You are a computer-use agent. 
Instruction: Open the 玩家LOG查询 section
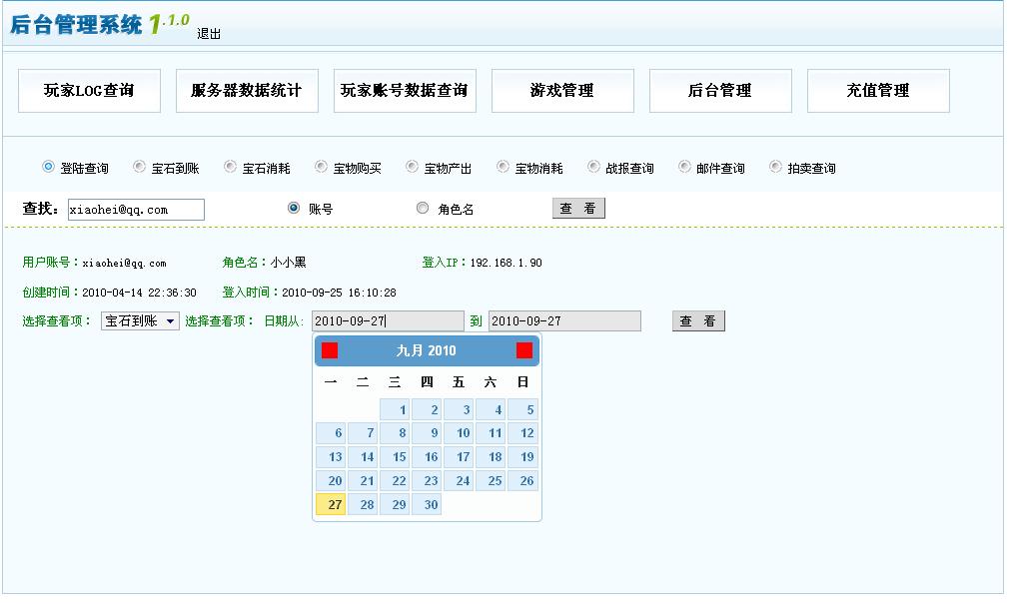click(89, 90)
